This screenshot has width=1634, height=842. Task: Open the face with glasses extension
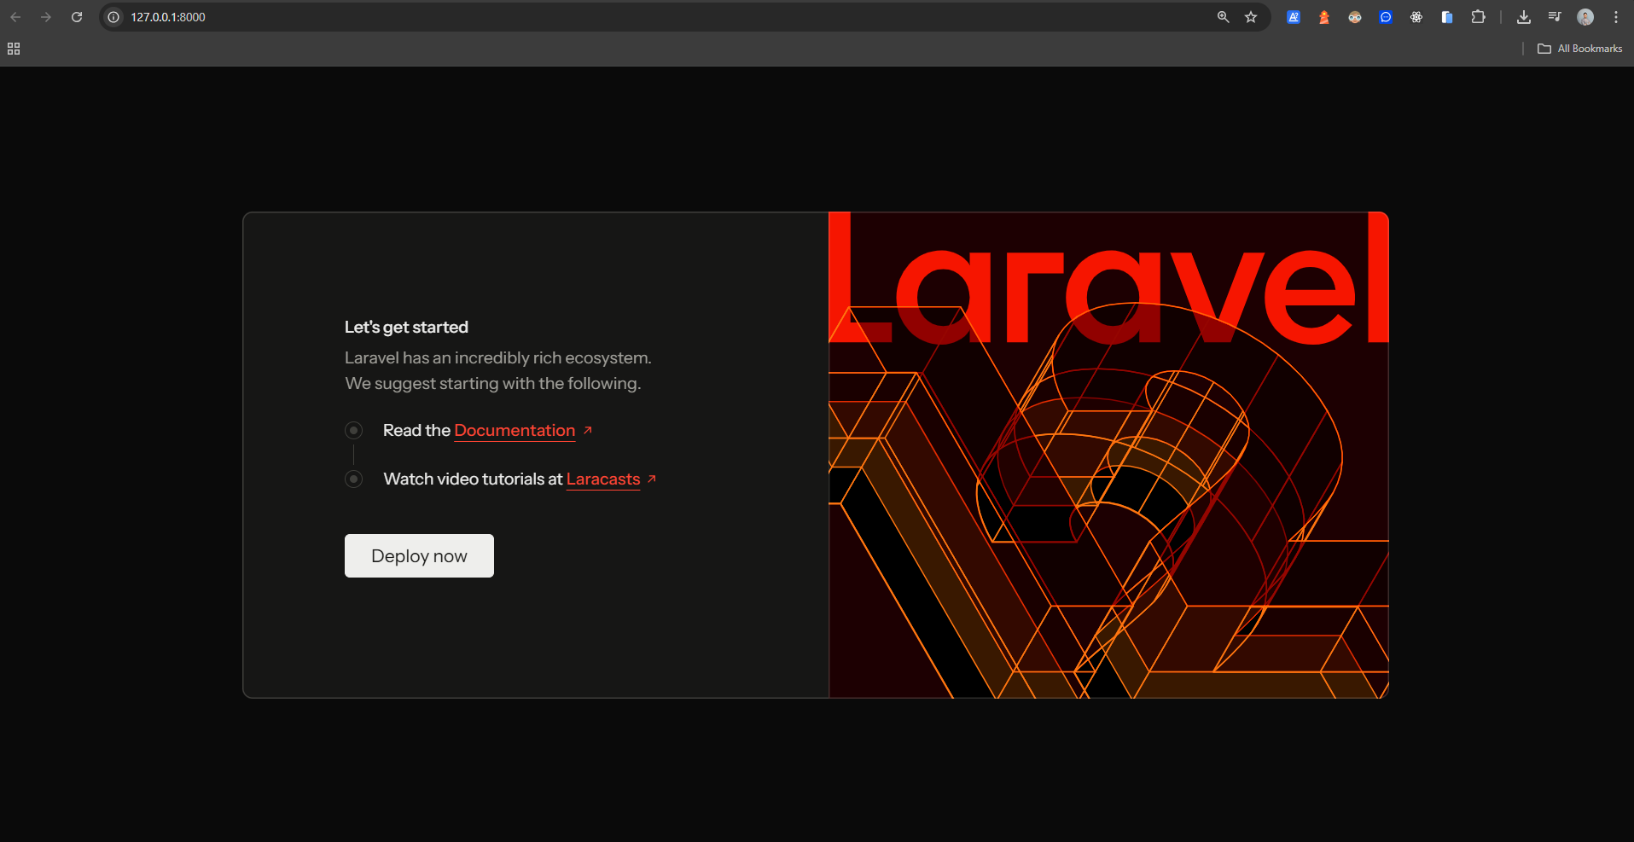(1355, 17)
